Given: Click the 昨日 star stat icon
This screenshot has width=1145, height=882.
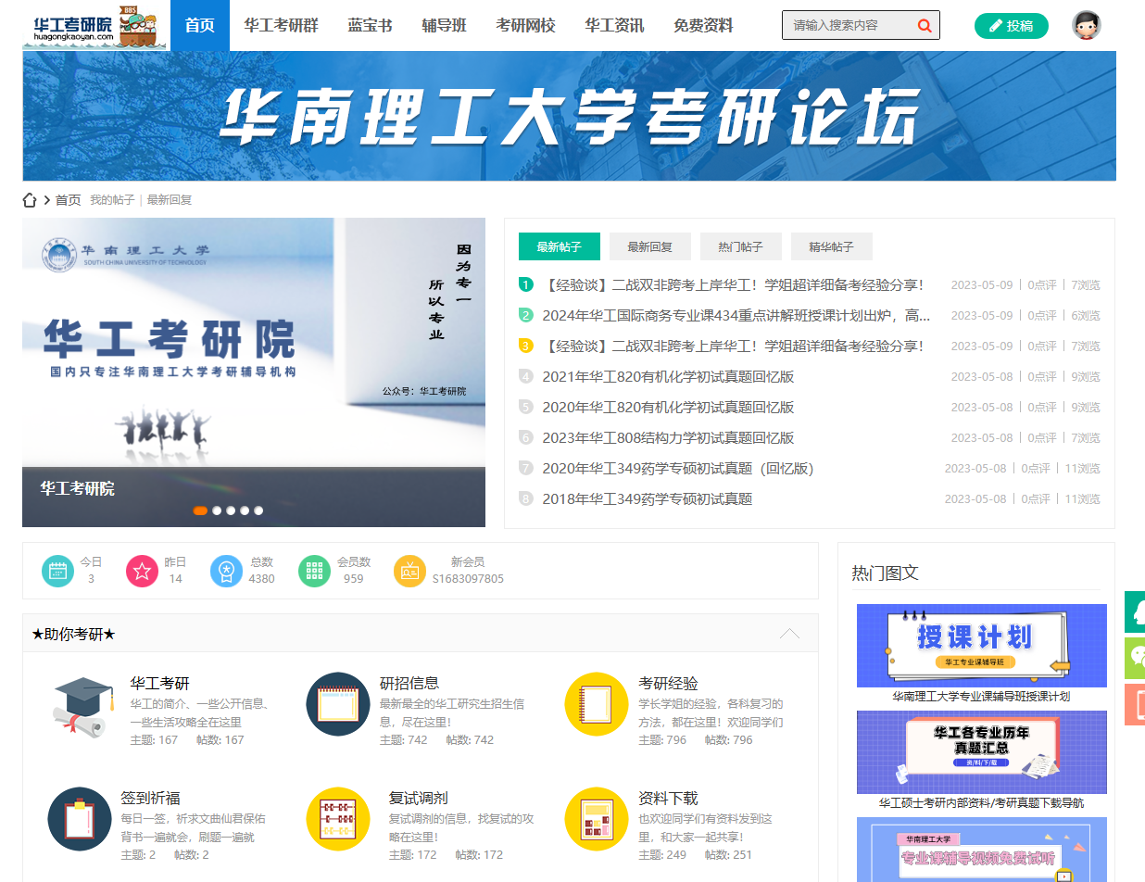Looking at the screenshot, I should pyautogui.click(x=142, y=571).
